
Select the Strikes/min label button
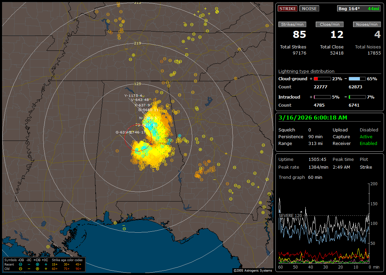point(292,24)
